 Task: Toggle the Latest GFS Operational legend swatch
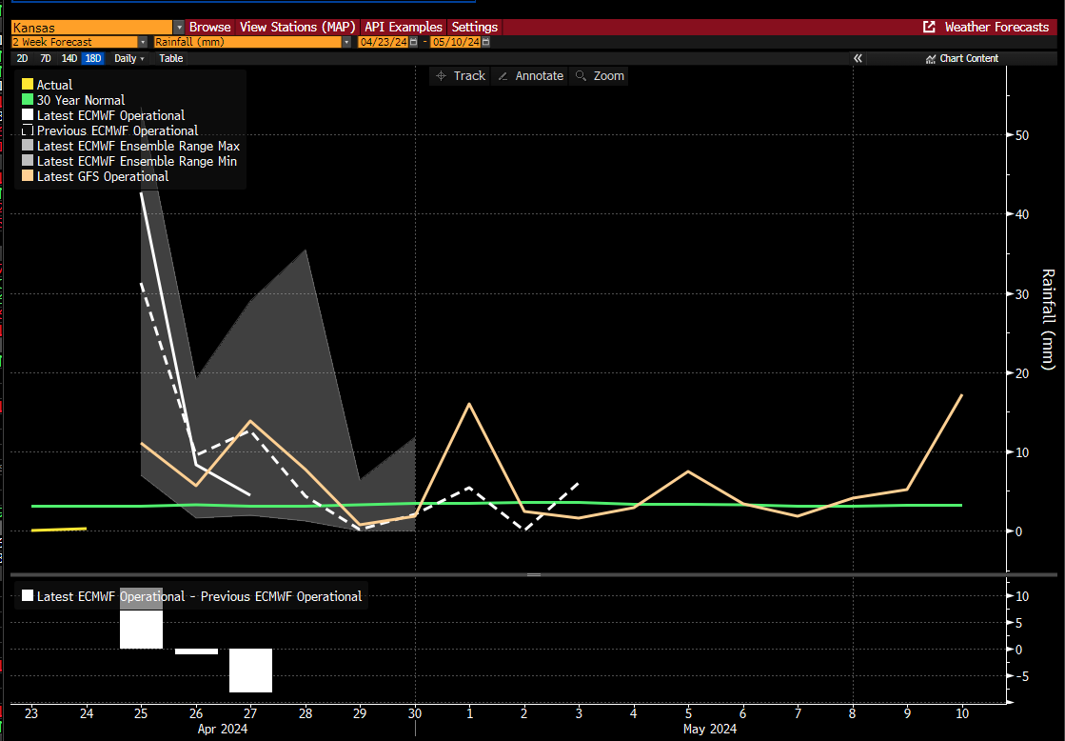point(28,176)
